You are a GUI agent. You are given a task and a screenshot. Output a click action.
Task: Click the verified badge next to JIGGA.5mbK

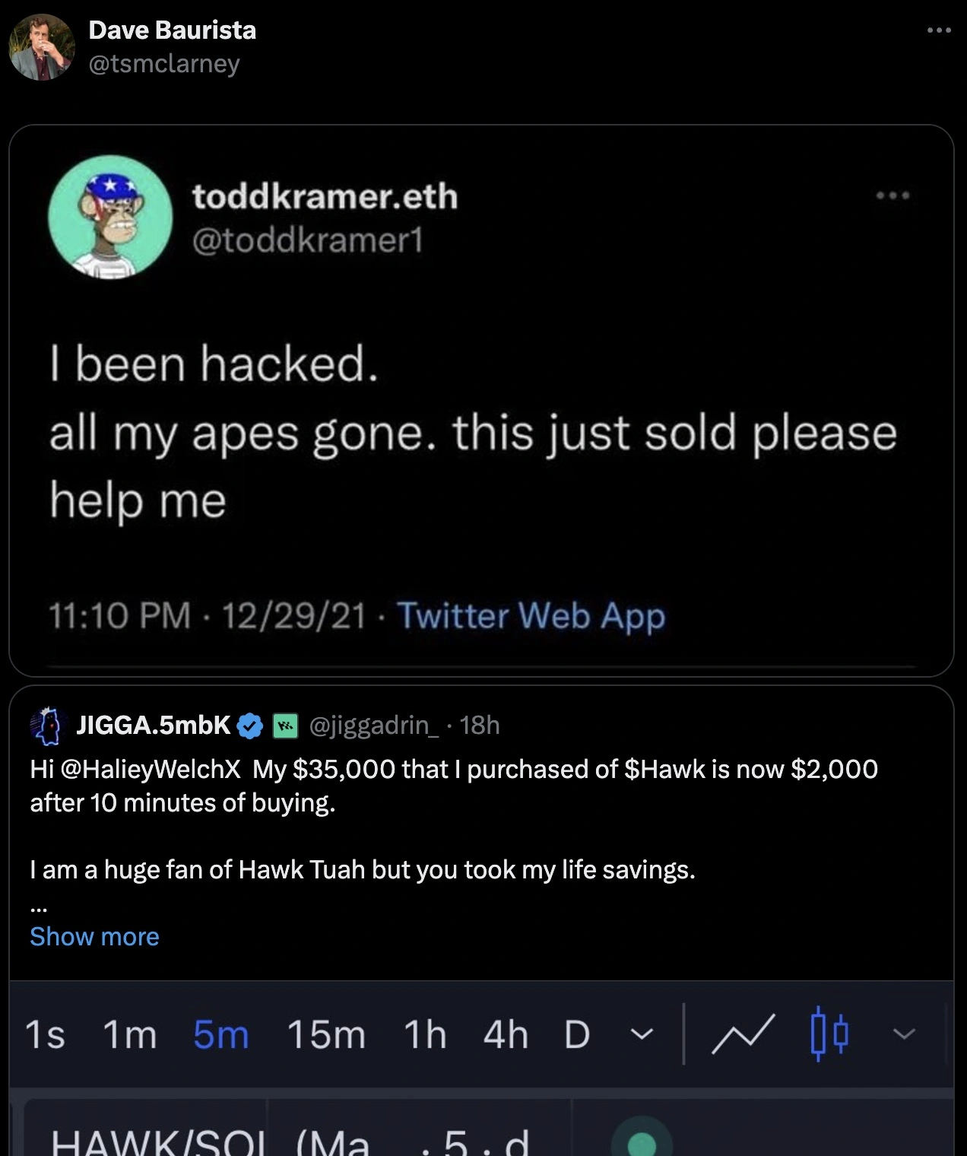click(x=250, y=726)
